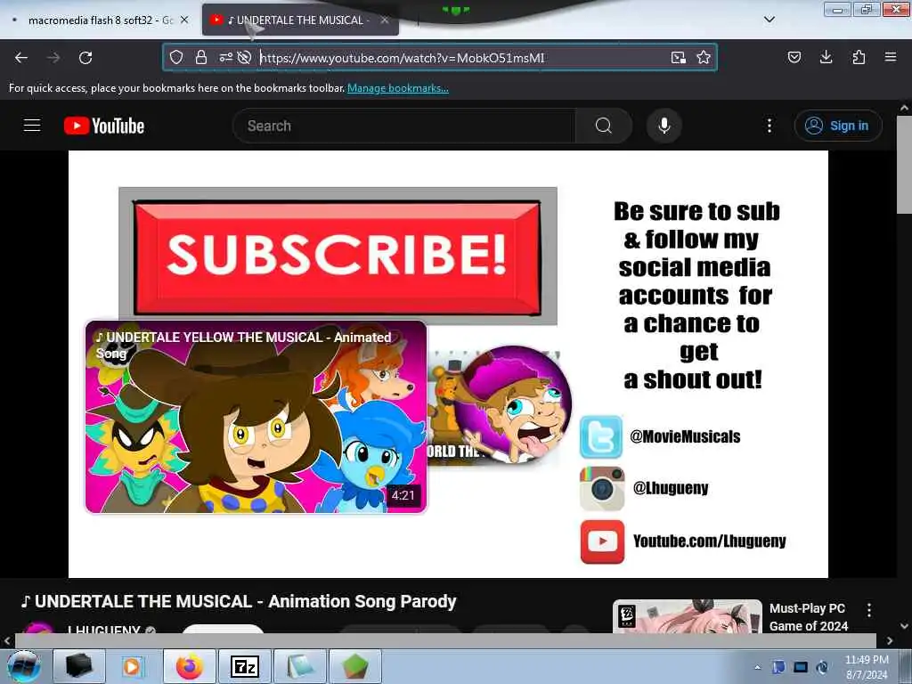Click the horizontal scrollbar right arrow
This screenshot has height=684, width=912.
click(890, 640)
